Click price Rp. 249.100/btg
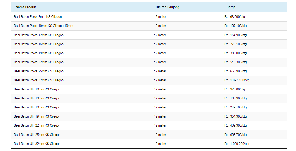 click(236, 107)
